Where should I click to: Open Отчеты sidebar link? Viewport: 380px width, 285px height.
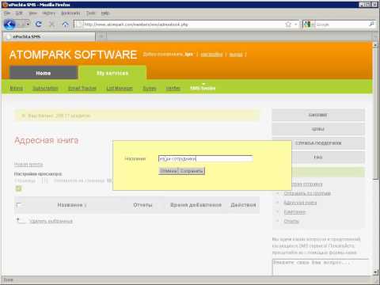[291, 221]
